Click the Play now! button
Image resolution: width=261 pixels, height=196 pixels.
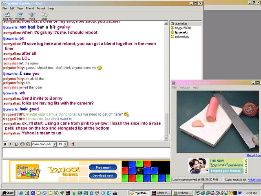(103, 167)
